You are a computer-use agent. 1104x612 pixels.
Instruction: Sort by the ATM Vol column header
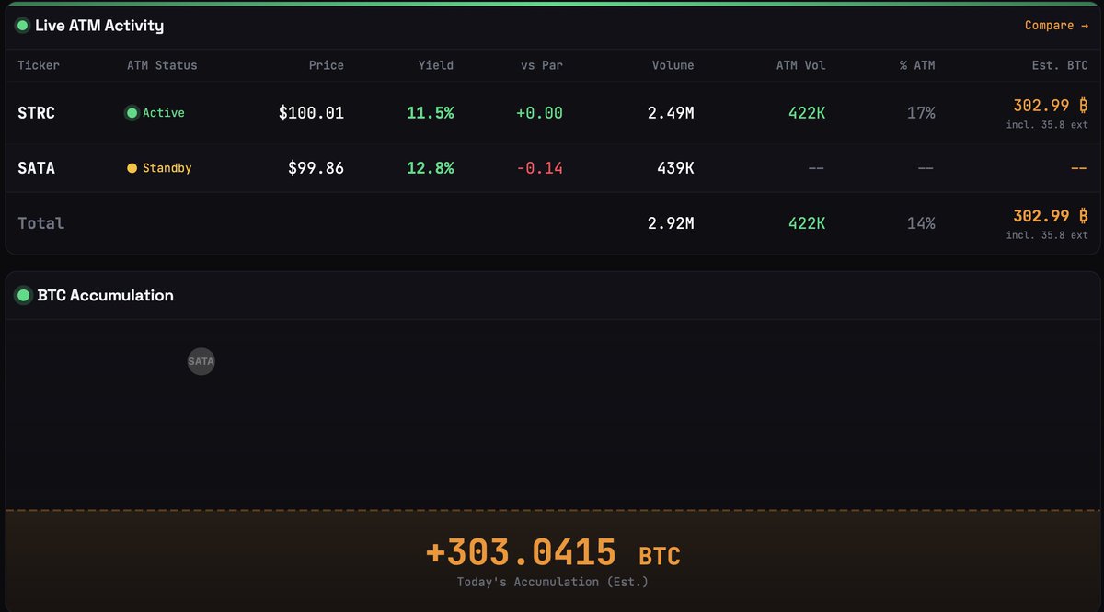click(801, 65)
